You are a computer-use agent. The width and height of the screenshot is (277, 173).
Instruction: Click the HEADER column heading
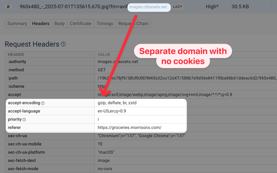click(16, 54)
